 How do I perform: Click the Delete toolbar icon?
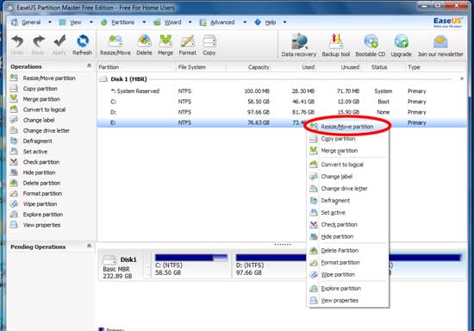click(x=144, y=45)
